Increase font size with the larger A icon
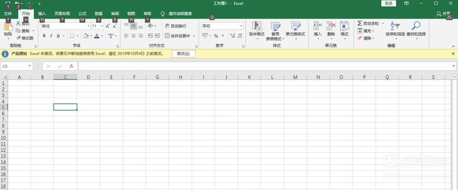The height and width of the screenshot is (190, 458). pyautogui.click(x=108, y=26)
